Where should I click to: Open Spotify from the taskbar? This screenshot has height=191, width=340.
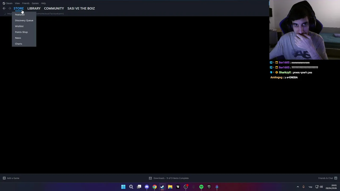click(x=201, y=187)
